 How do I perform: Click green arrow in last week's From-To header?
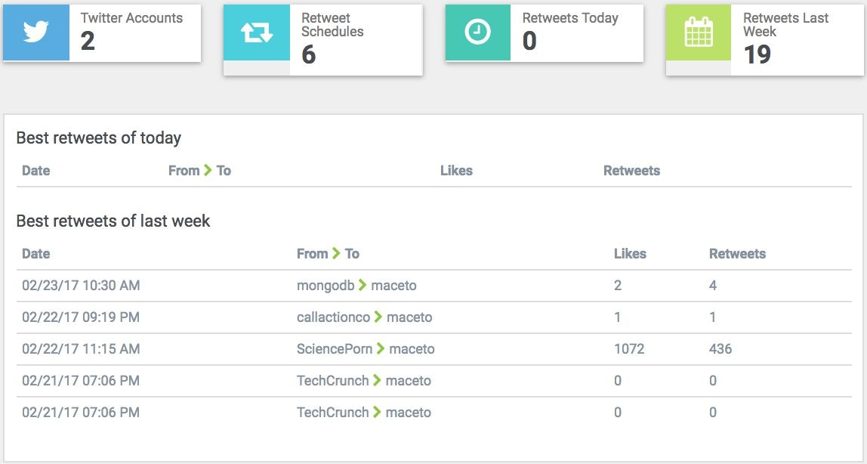click(x=336, y=254)
